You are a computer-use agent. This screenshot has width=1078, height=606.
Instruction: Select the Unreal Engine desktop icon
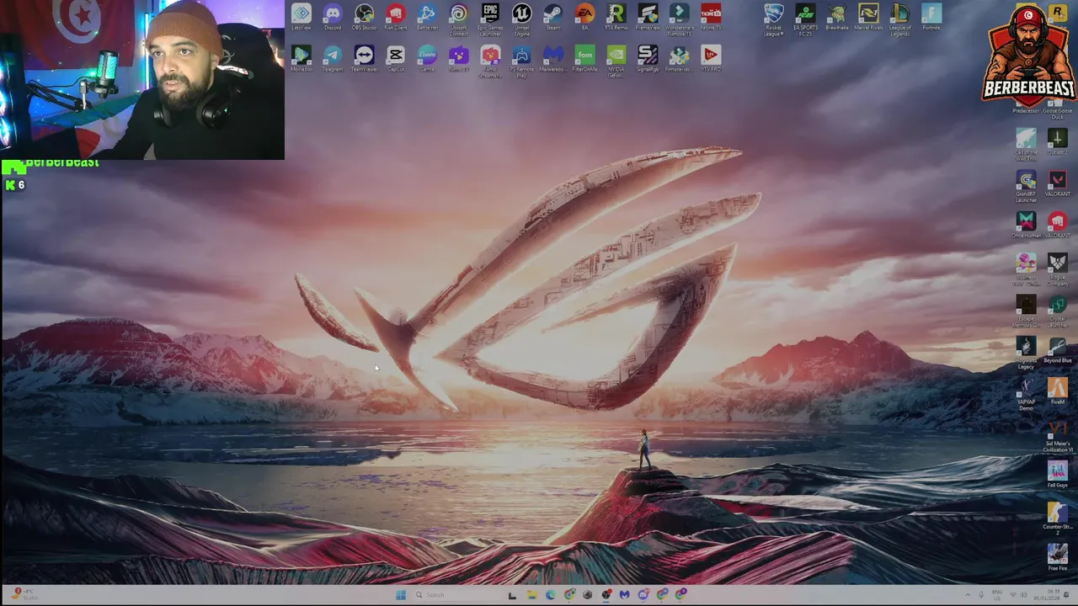pos(521,19)
